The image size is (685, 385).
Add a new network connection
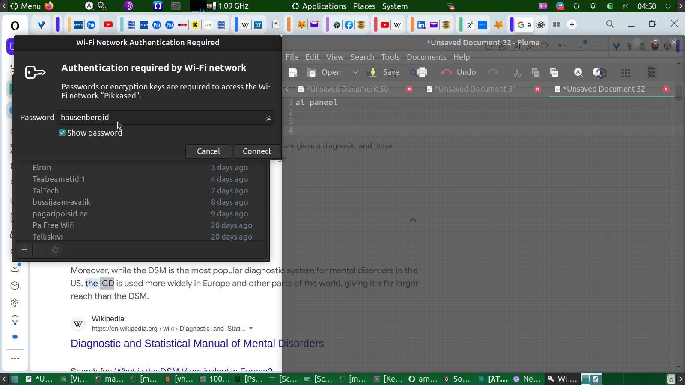point(24,250)
